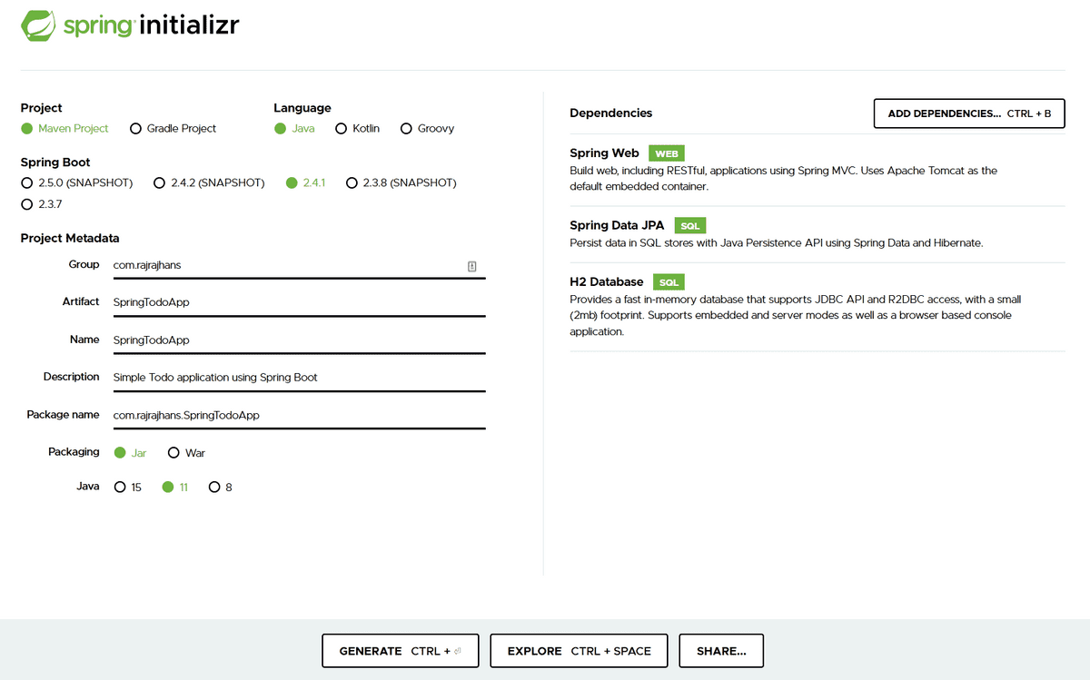Choose Groovy as the language
This screenshot has height=680, width=1090.
point(406,128)
